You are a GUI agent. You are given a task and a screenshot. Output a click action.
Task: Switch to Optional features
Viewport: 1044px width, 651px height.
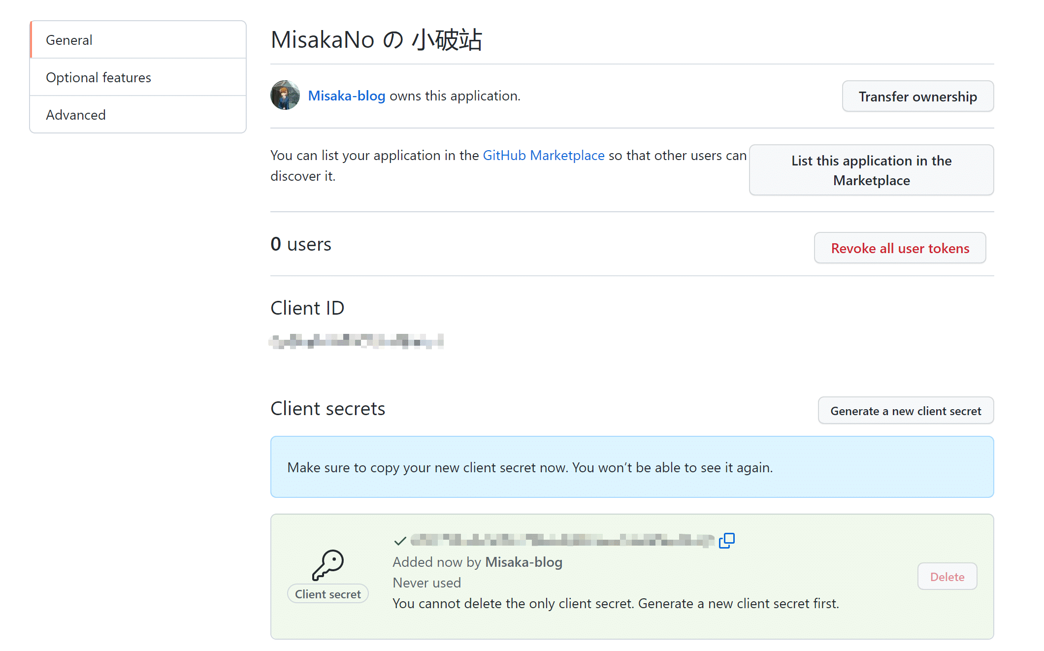point(138,77)
